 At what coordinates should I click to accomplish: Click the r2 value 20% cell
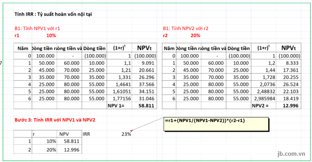195,36
